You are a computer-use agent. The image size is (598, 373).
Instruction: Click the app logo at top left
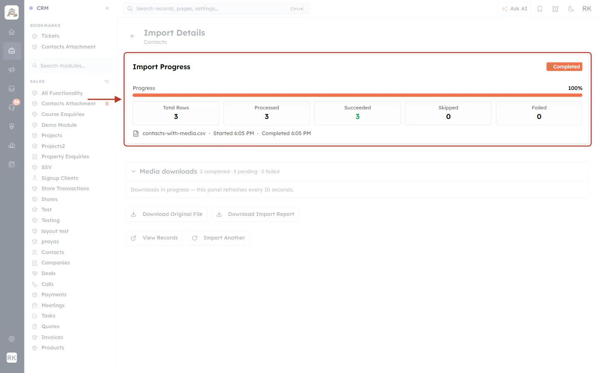[12, 12]
